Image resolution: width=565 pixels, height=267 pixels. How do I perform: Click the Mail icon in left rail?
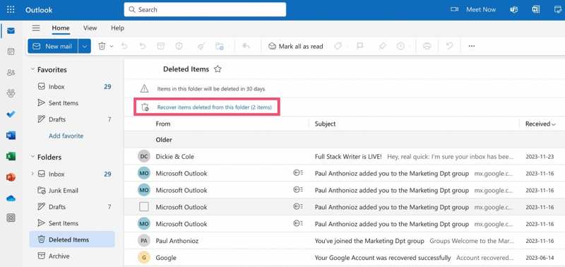[11, 31]
